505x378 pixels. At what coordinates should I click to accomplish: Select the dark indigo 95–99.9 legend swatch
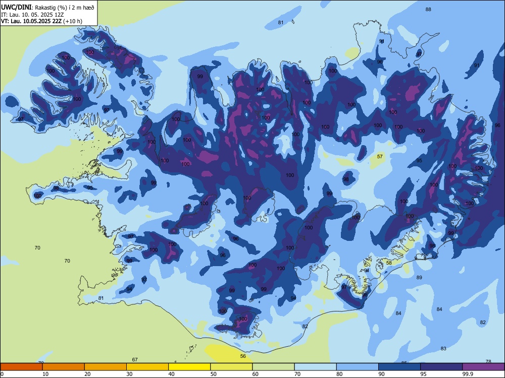[441, 367]
